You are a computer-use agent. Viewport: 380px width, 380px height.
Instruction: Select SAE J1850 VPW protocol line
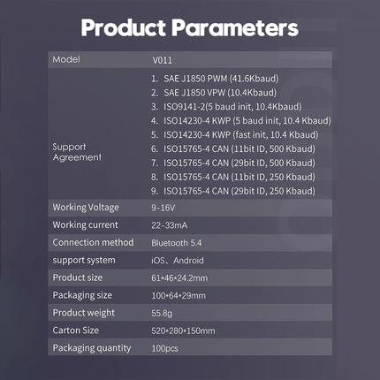tap(214, 93)
